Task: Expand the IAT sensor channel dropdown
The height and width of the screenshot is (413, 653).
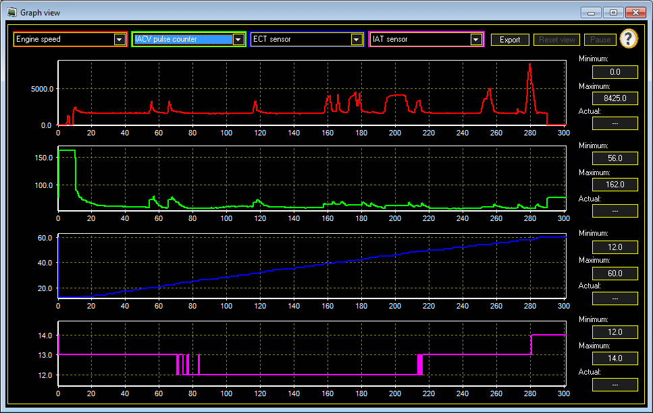Action: [x=475, y=39]
